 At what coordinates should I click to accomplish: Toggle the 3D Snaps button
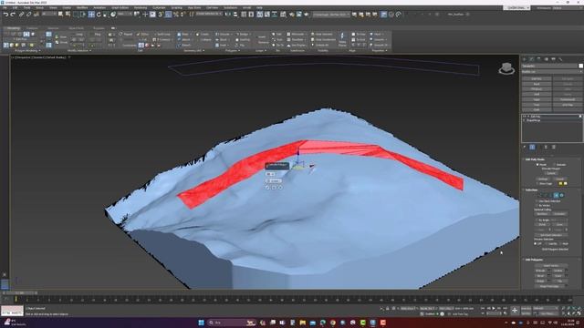161,15
